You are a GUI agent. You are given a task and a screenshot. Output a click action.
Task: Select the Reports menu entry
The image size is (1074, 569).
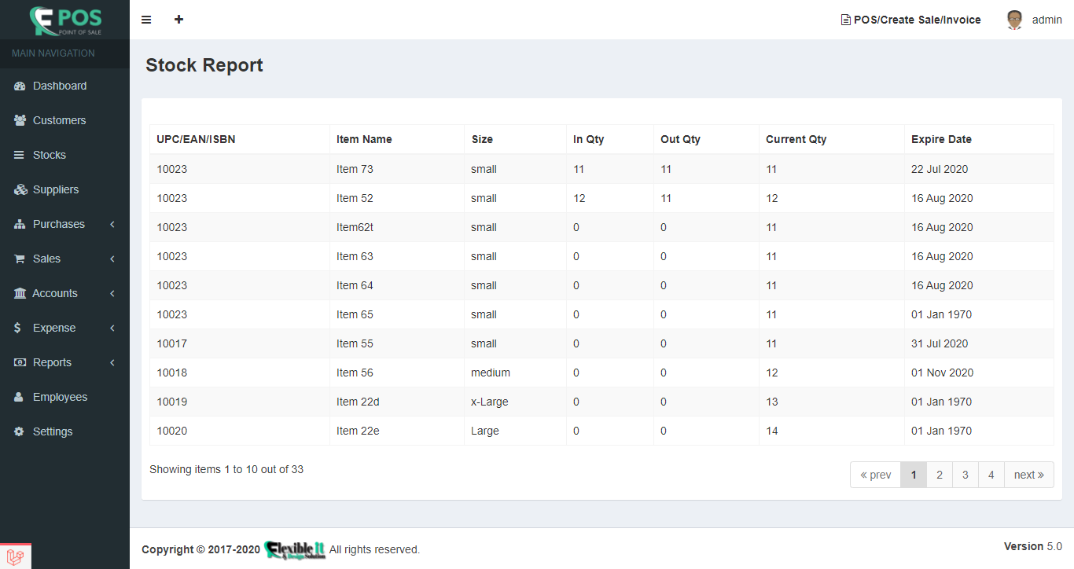pyautogui.click(x=52, y=362)
